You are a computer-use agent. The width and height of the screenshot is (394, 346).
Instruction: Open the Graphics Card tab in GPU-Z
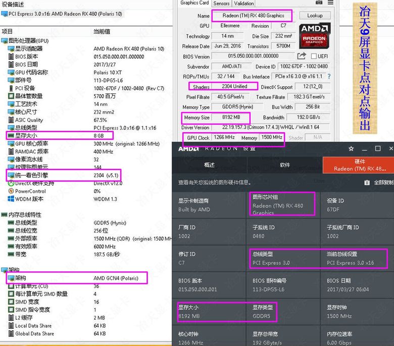(x=194, y=3)
